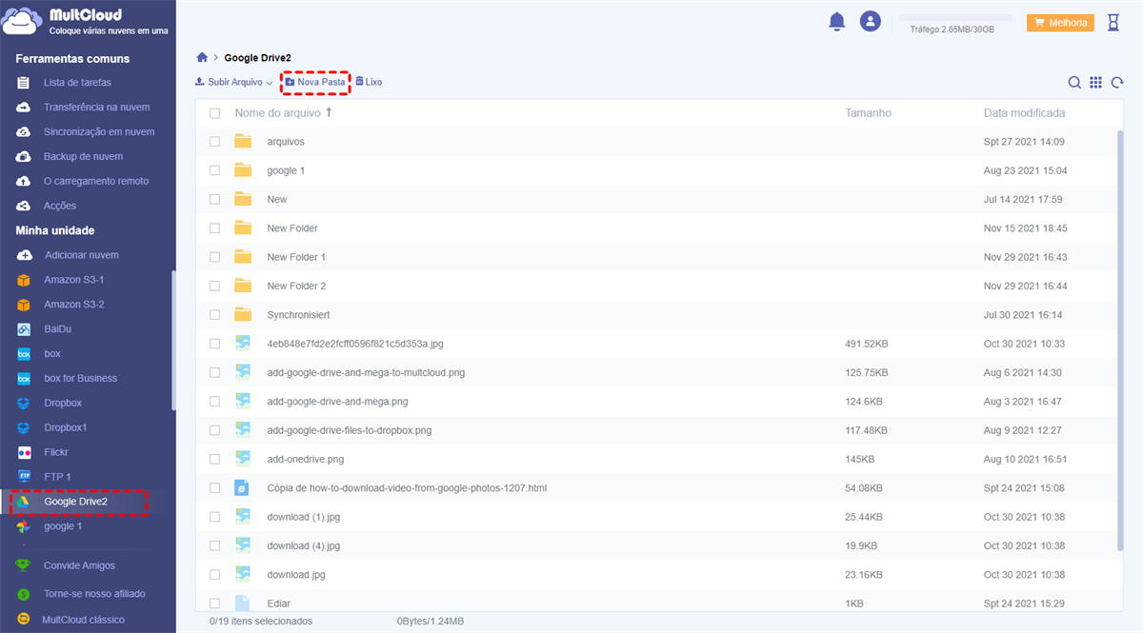
Task: Open Transferência na nuvem
Action: [96, 108]
